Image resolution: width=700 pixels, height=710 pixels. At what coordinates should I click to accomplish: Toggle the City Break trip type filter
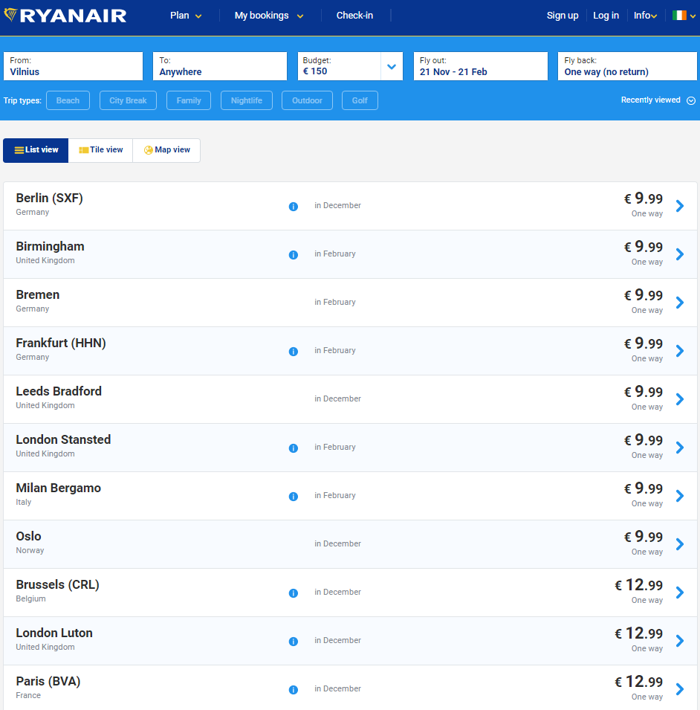pos(128,100)
